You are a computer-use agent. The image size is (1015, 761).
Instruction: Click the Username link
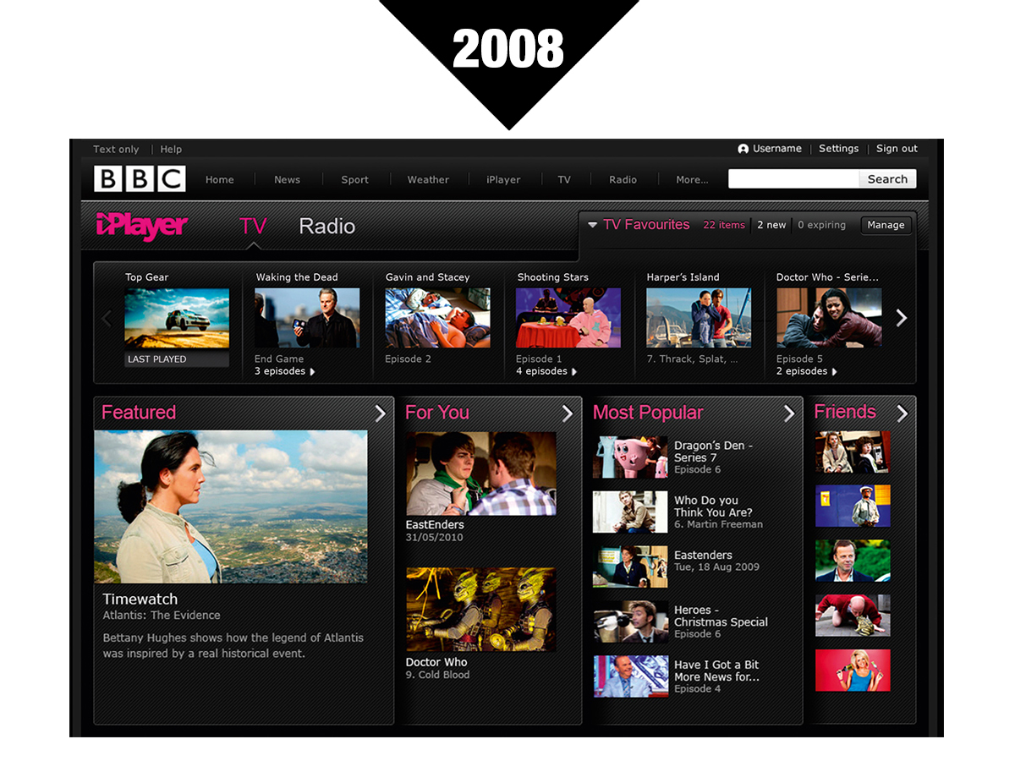pyautogui.click(x=776, y=148)
